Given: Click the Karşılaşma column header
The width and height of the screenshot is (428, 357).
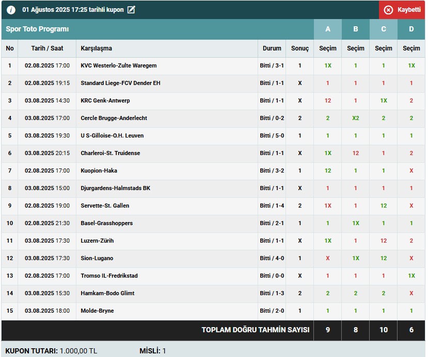Looking at the screenshot, I should [97, 48].
